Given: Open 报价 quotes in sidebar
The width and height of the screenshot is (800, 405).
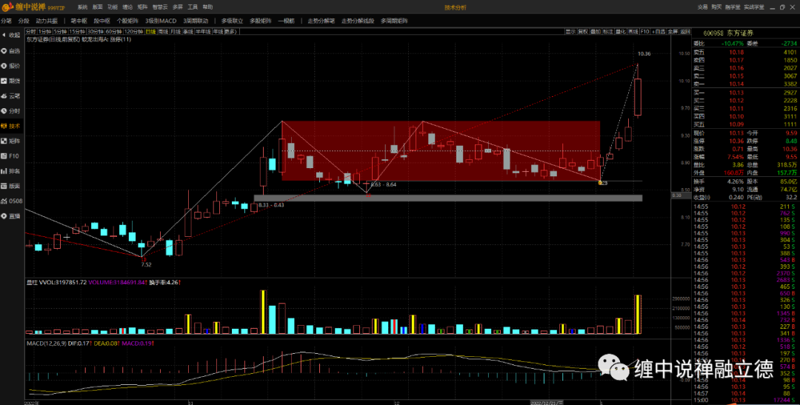Looking at the screenshot, I should point(11,66).
